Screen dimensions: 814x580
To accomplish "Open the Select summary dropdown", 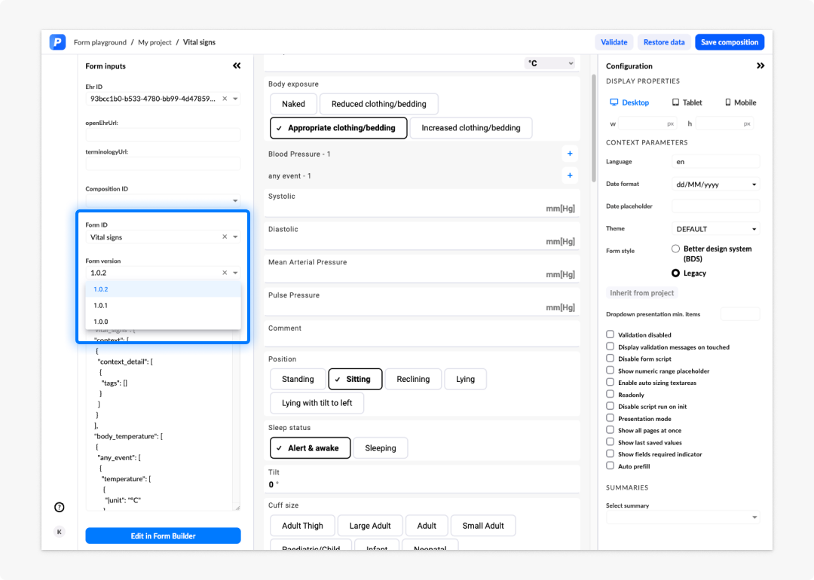I will pyautogui.click(x=683, y=517).
